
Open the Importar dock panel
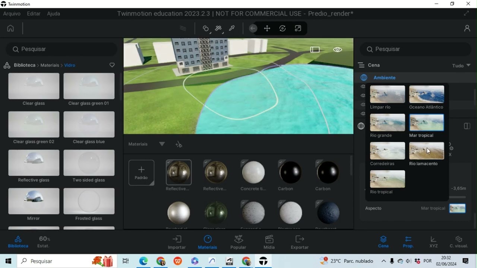coord(177,242)
